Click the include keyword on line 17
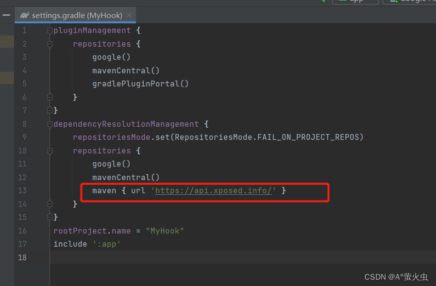Screen dimensions: 436x286 [70, 244]
